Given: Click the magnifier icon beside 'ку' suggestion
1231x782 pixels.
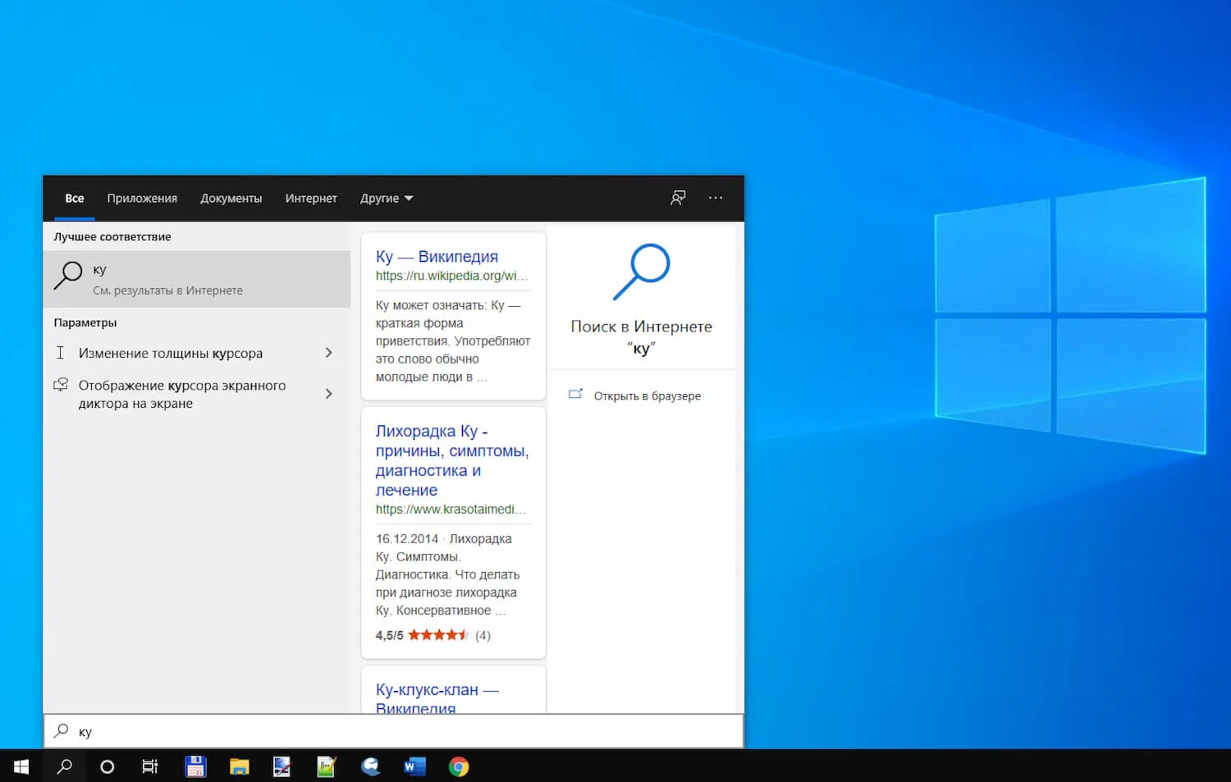Looking at the screenshot, I should point(68,276).
